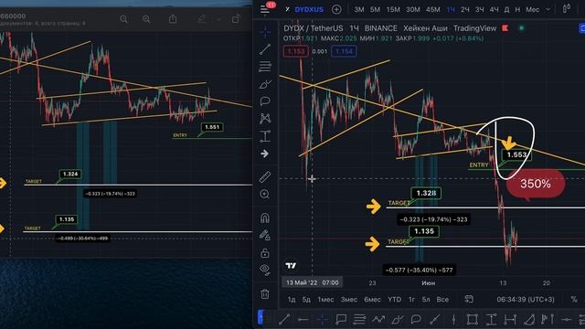Set chart range to 1г
This screenshot has width=585, height=329.
pos(412,300)
